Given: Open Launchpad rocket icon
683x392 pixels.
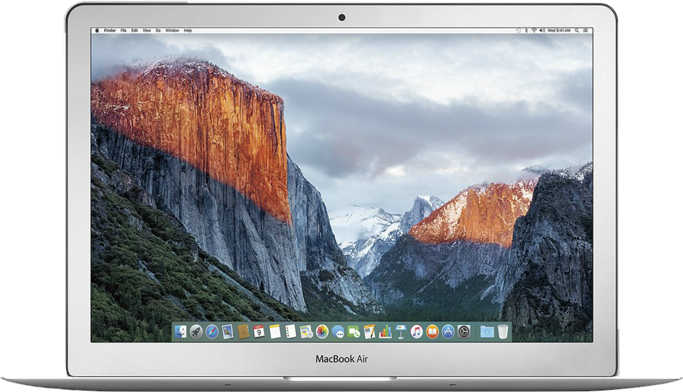Looking at the screenshot, I should tap(196, 332).
